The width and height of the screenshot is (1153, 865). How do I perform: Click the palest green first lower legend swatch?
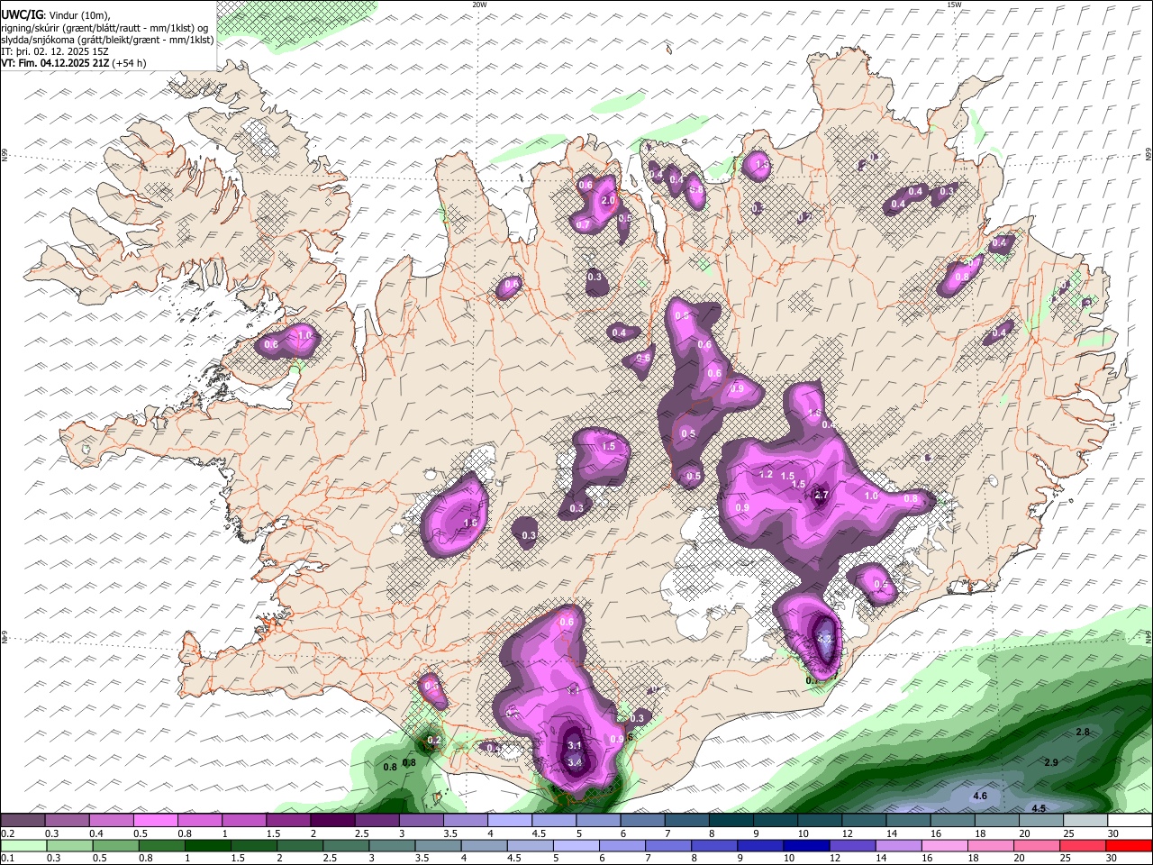[23, 845]
